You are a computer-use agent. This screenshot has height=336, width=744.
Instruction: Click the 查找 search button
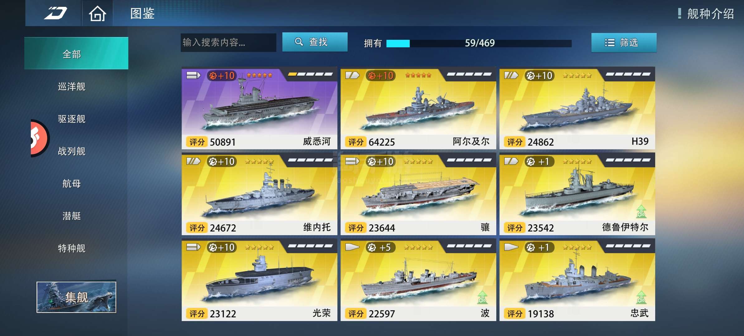click(x=315, y=42)
